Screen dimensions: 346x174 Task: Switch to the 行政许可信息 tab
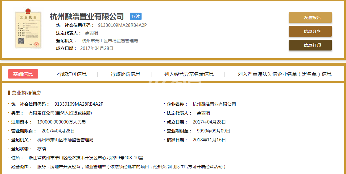pyautogui.click(x=72, y=74)
